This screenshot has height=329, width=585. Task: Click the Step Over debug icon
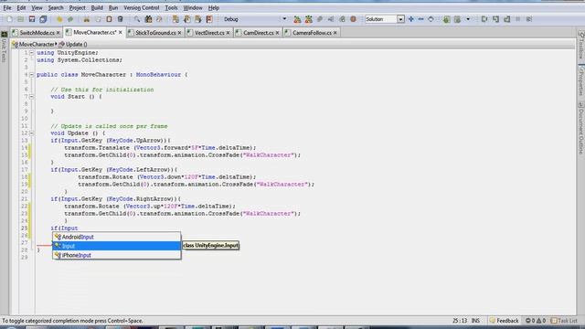[484, 19]
